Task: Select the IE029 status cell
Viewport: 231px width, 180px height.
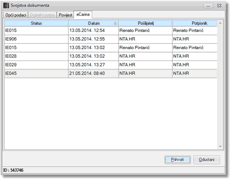Action: tap(36, 65)
